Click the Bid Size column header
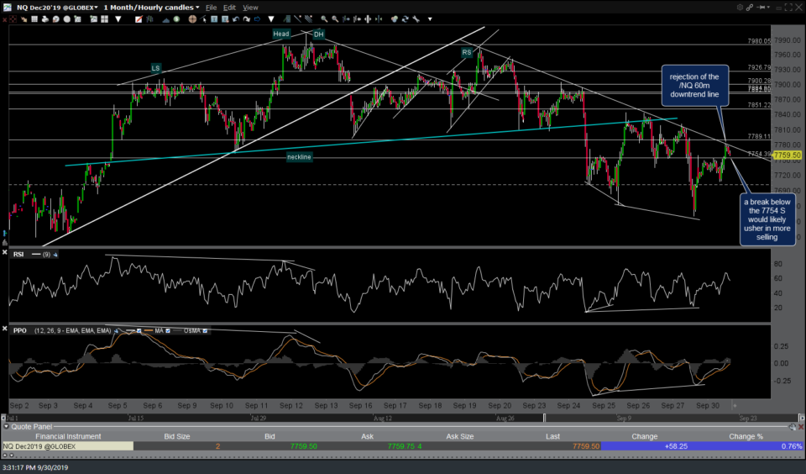Image resolution: width=806 pixels, height=474 pixels. click(177, 436)
